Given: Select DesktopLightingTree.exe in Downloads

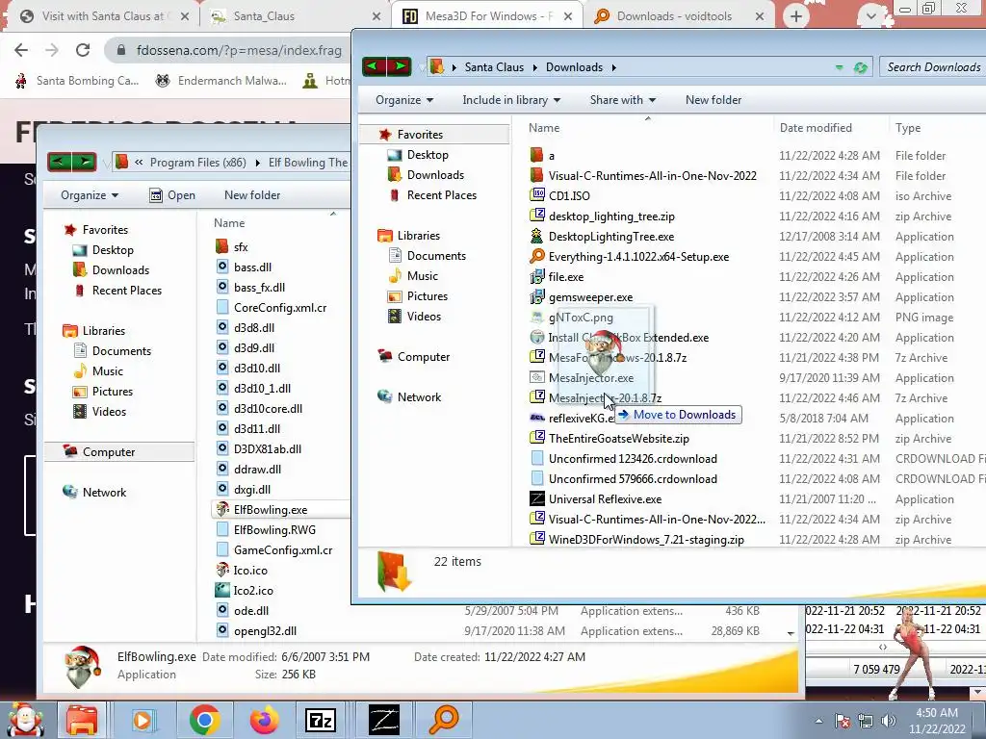Looking at the screenshot, I should (x=610, y=237).
